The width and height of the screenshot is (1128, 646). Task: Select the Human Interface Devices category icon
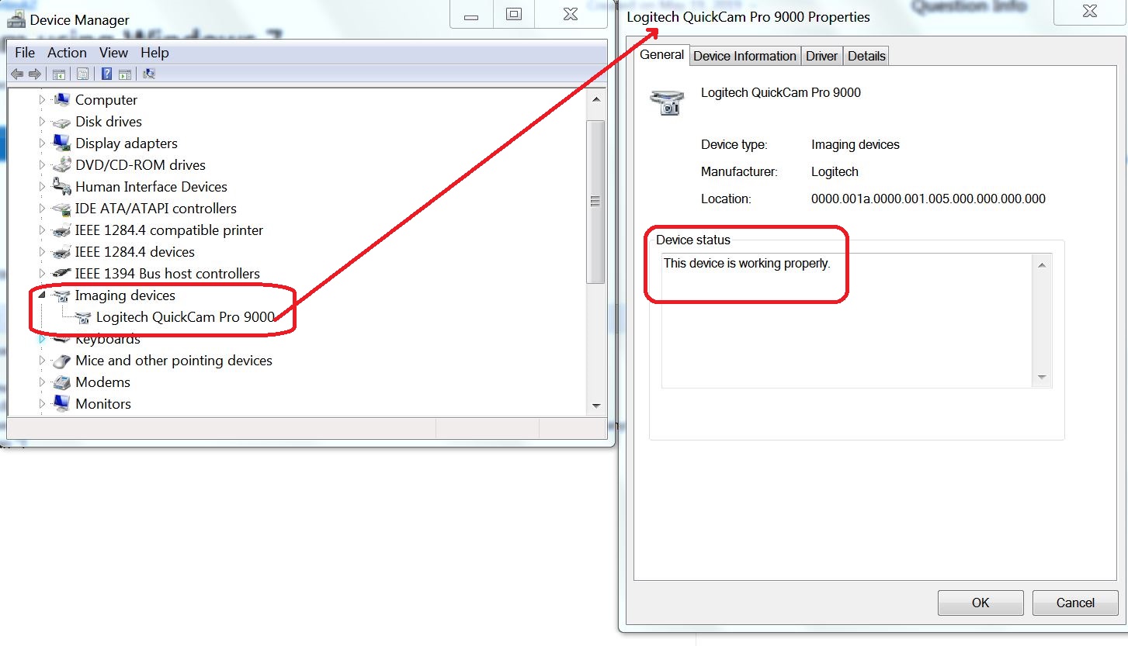pos(61,186)
